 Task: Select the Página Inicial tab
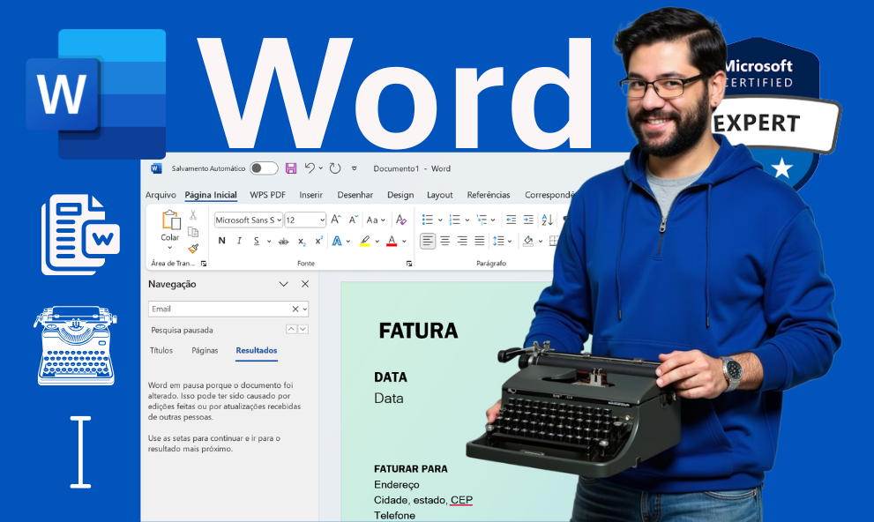(x=211, y=194)
